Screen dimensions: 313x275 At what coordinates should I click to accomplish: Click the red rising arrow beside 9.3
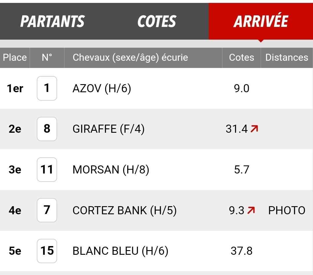(x=251, y=210)
